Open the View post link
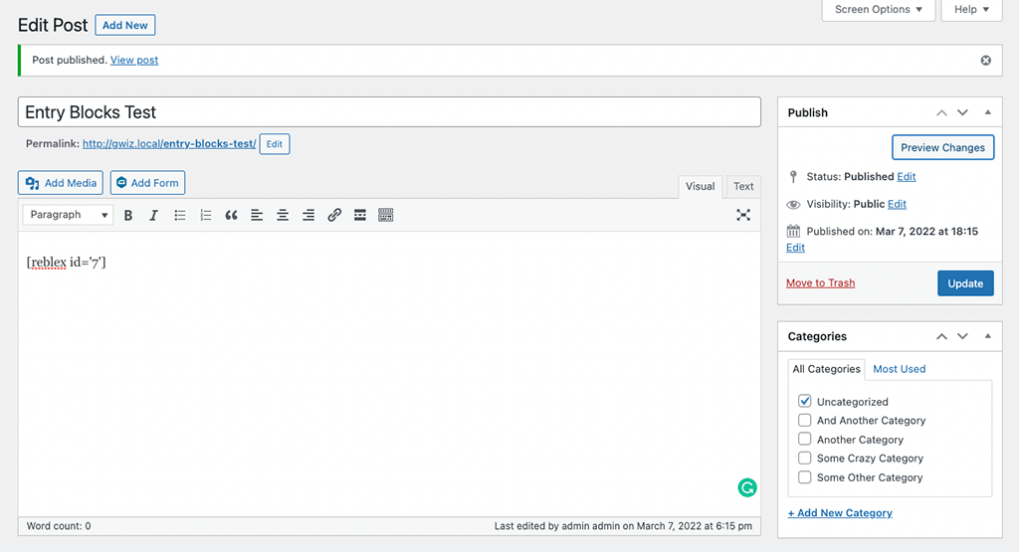The width and height of the screenshot is (1019, 552). [x=134, y=60]
